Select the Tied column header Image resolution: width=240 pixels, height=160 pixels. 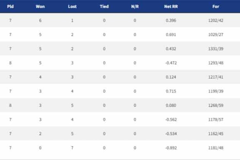(x=104, y=7)
